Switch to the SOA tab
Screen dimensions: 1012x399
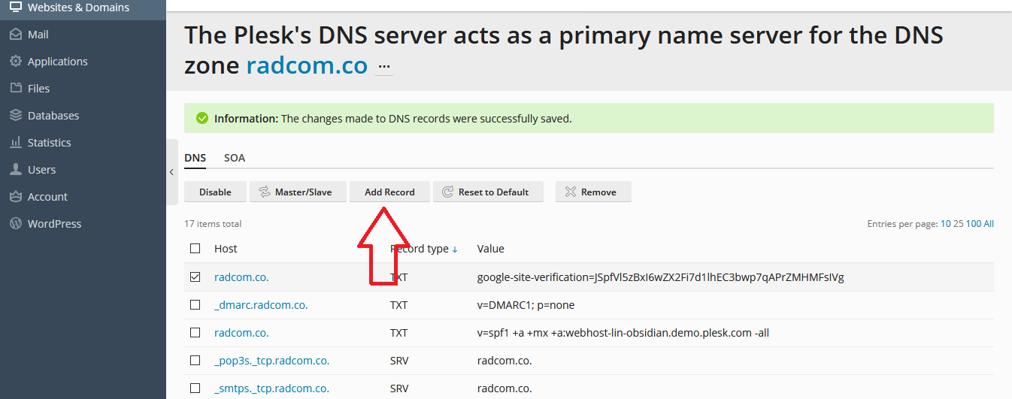click(235, 158)
